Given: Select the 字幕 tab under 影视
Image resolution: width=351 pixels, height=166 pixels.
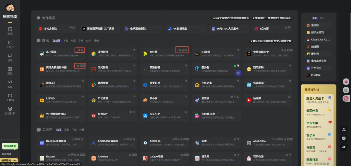Looking at the screenshot, I should coord(81,41).
